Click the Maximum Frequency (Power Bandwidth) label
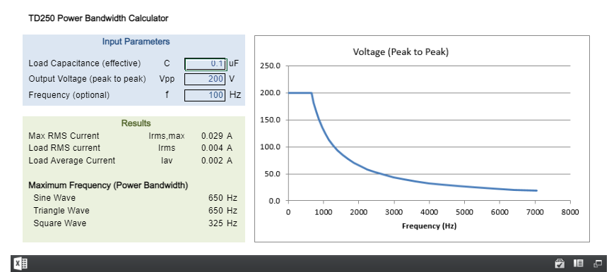The width and height of the screenshot is (609, 272). [108, 185]
